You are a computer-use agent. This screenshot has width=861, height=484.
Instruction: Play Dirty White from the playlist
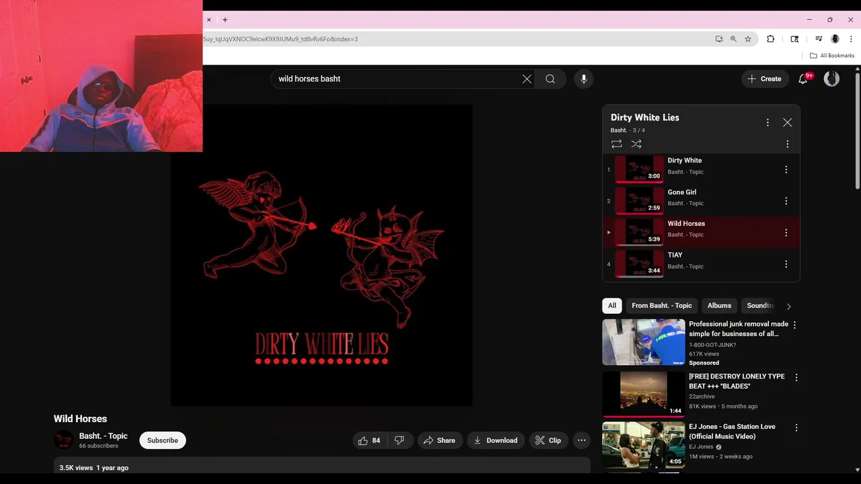point(639,169)
